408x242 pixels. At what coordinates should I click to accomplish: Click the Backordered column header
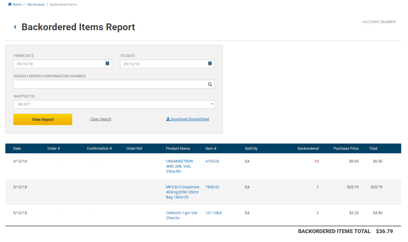308,149
